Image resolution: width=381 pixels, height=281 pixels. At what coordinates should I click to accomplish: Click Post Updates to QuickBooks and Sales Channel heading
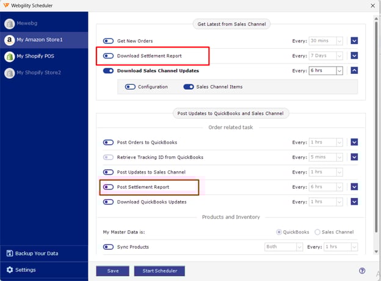point(230,113)
